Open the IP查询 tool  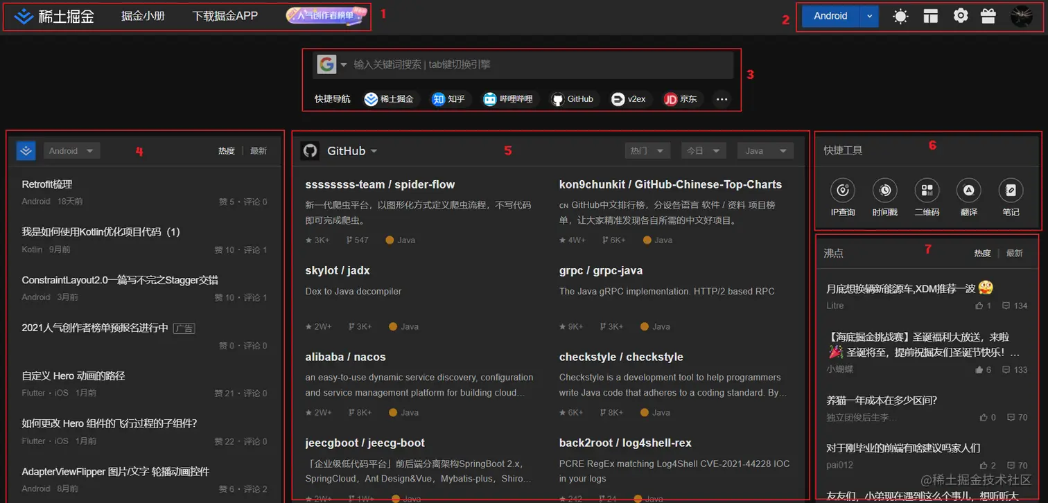[x=843, y=197]
